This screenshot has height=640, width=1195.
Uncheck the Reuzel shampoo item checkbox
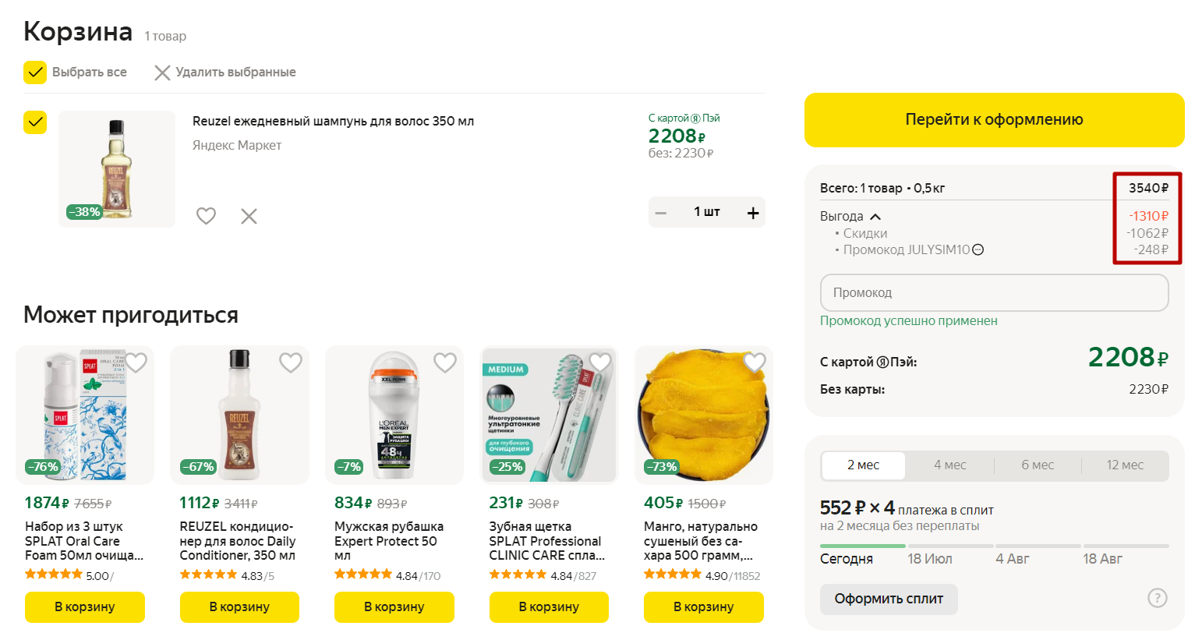click(35, 122)
